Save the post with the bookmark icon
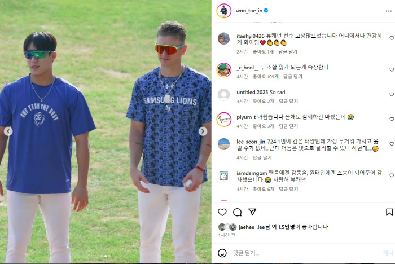This screenshot has height=264, width=395. pos(389,212)
